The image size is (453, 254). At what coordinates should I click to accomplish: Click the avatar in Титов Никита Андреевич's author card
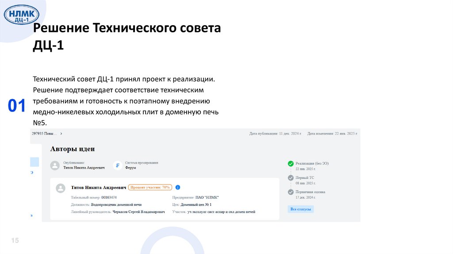click(61, 188)
